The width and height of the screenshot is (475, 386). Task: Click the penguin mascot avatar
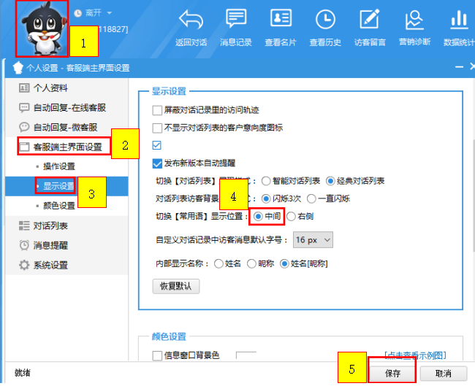pyautogui.click(x=42, y=29)
